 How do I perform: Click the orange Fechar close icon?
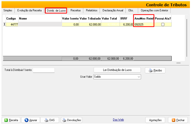coord(173,120)
